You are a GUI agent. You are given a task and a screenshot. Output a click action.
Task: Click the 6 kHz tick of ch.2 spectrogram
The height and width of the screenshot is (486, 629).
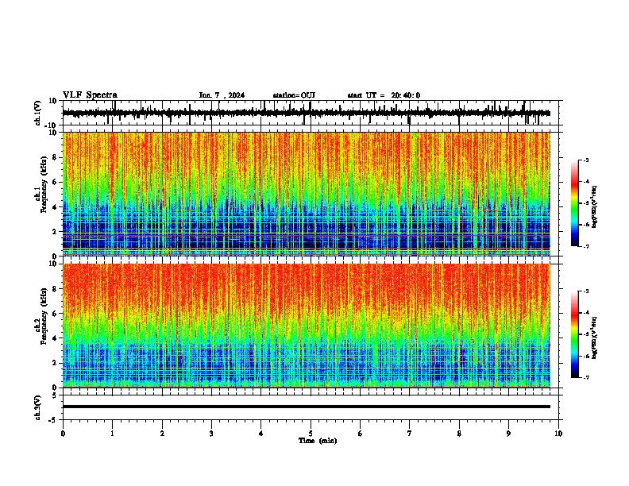(x=55, y=314)
